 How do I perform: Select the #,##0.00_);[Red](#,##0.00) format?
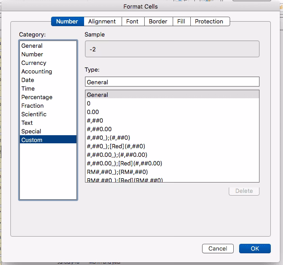[172, 163]
